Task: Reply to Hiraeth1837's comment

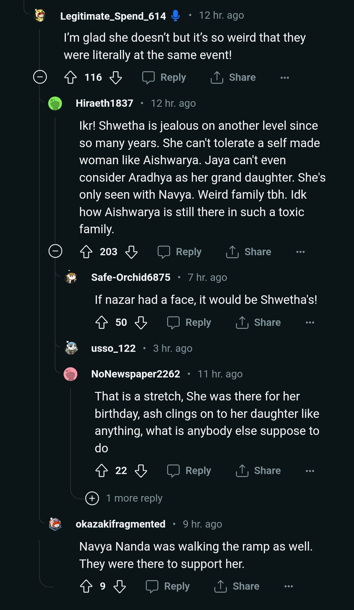Action: point(180,252)
